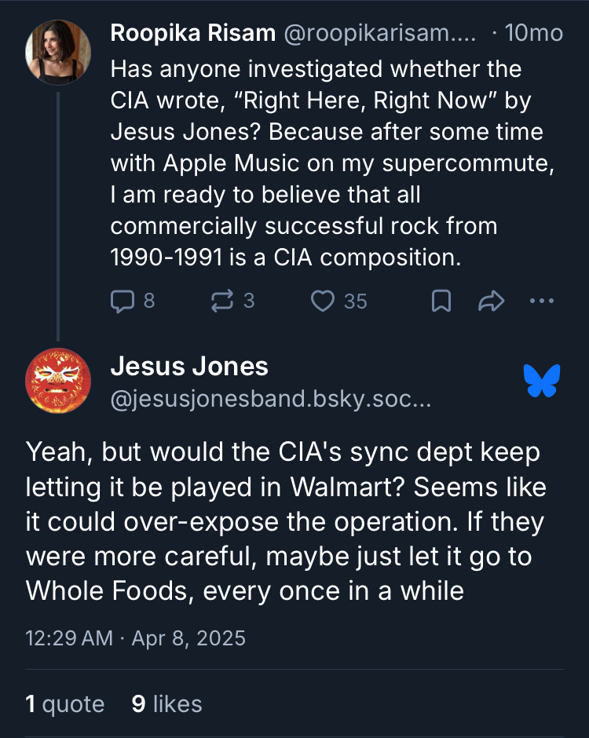
Task: Open the @jesusjonesband.bsky.soc handle
Action: (270, 399)
